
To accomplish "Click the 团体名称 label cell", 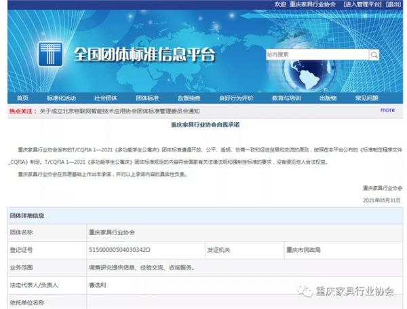I will pyautogui.click(x=47, y=232).
